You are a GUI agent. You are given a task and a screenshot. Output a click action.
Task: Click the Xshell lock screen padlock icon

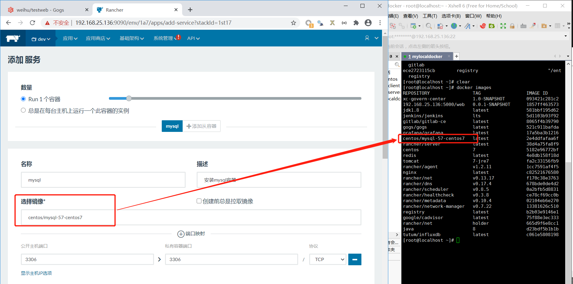coord(512,26)
